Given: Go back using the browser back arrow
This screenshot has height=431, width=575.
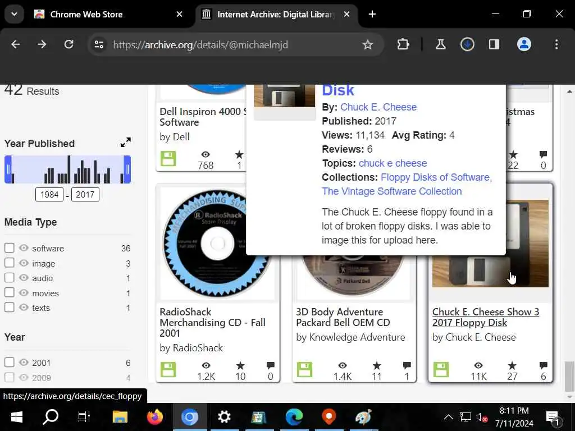Looking at the screenshot, I should [15, 45].
